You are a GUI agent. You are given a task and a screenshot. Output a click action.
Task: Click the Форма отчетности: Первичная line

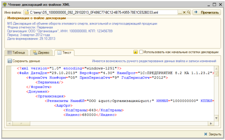pyautogui.click(x=30, y=27)
